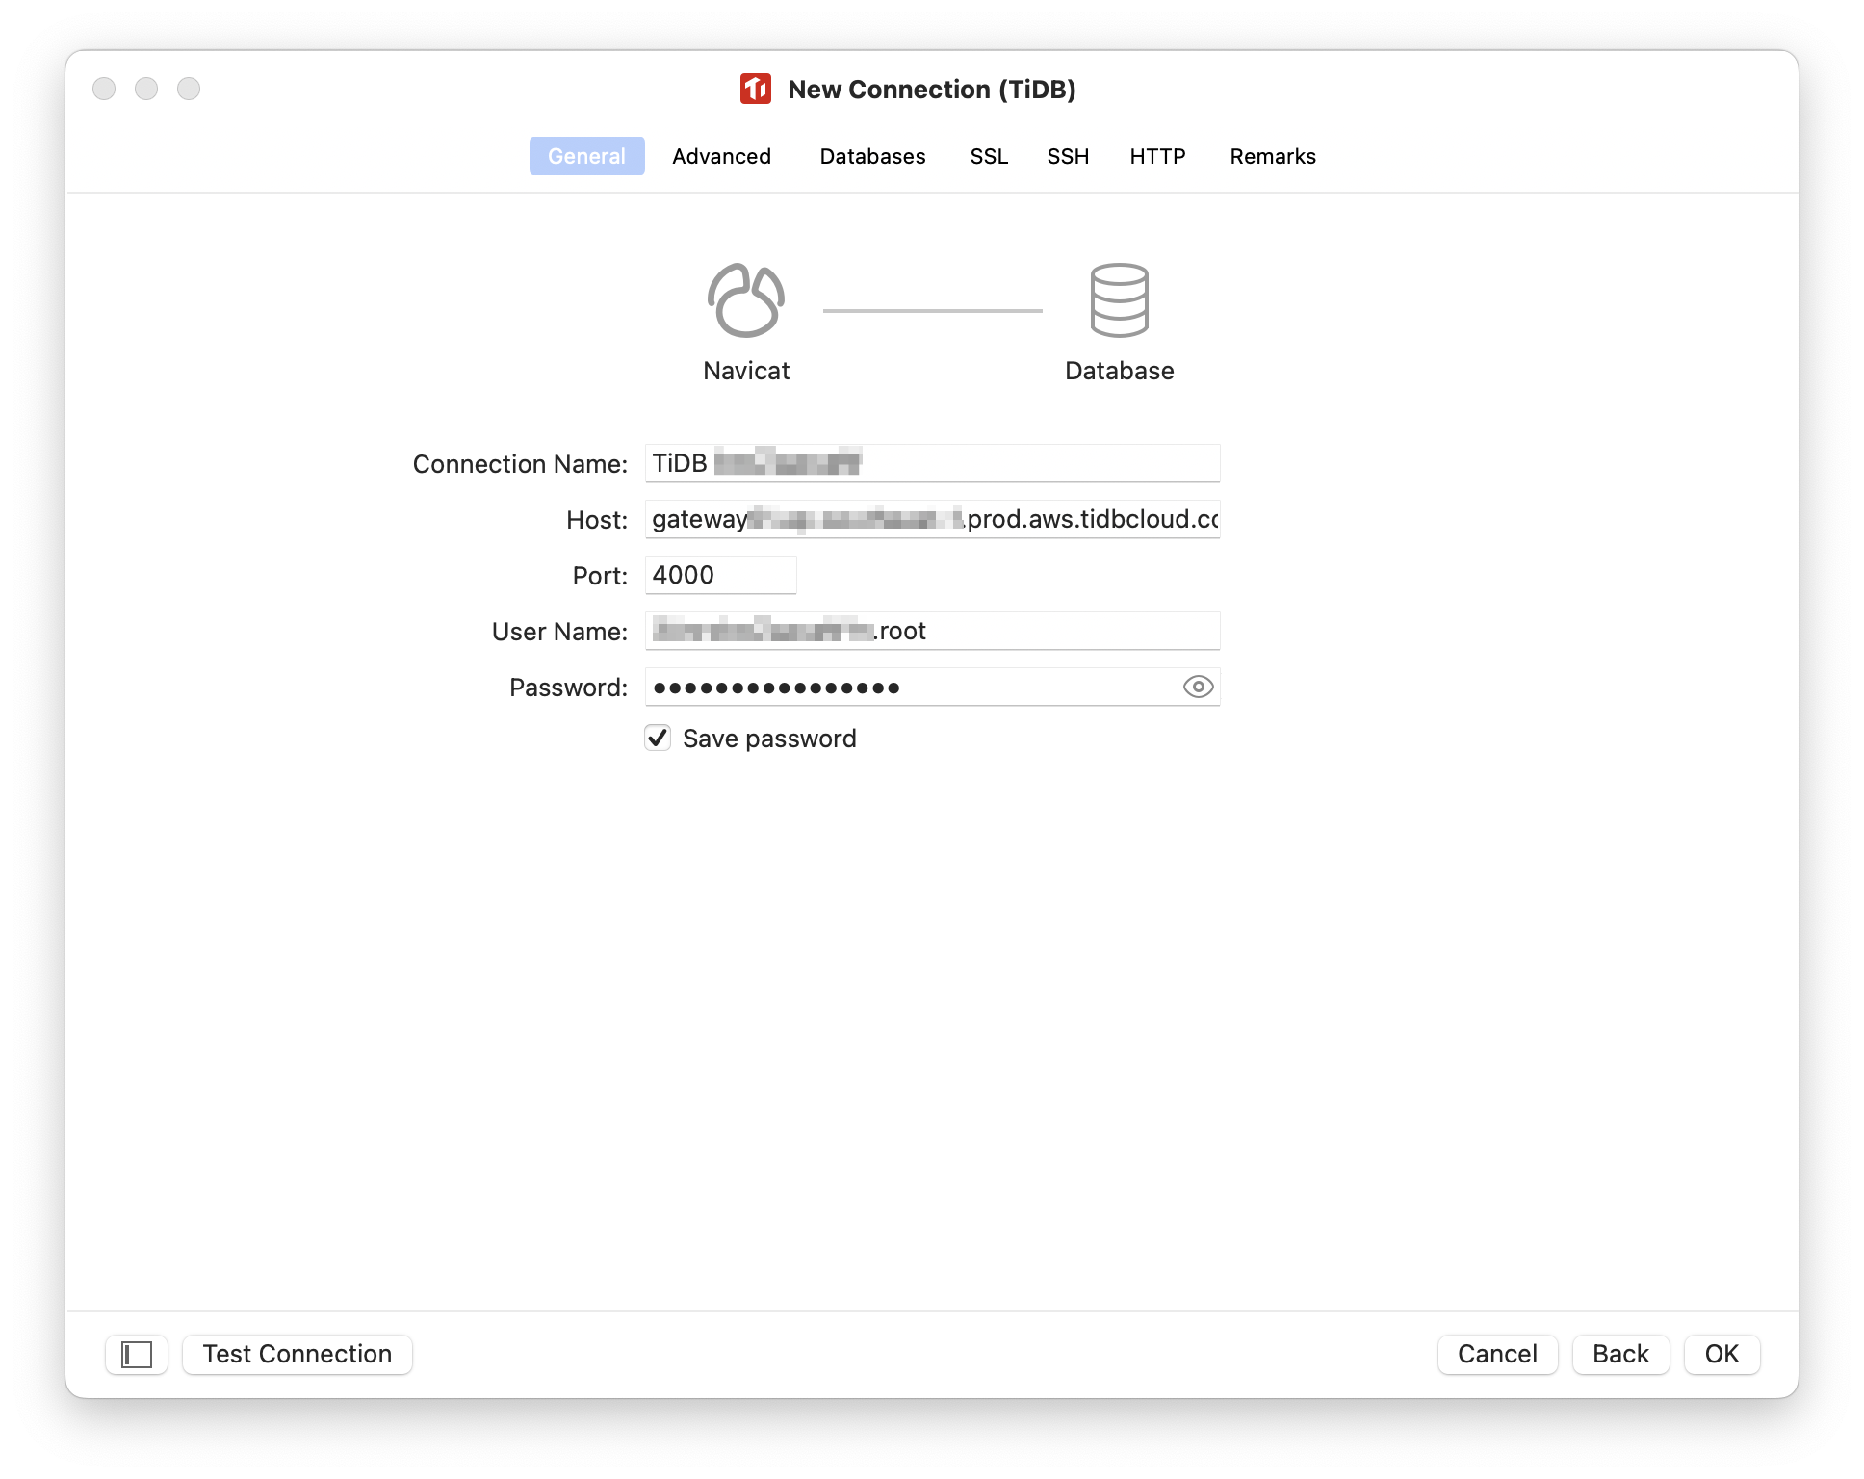Select the General tab
Viewport: 1864px width, 1479px height.
click(x=587, y=156)
